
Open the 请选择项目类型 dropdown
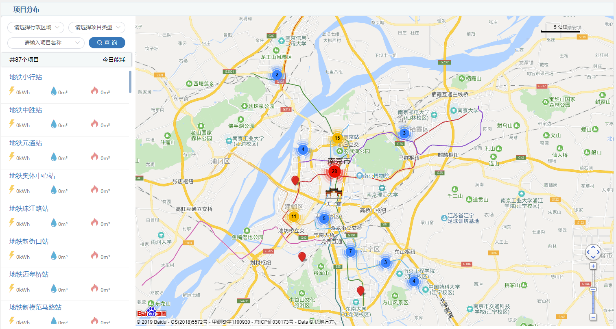[97, 27]
